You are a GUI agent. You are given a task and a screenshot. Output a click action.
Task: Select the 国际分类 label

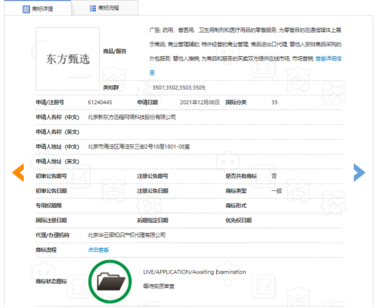pyautogui.click(x=236, y=103)
